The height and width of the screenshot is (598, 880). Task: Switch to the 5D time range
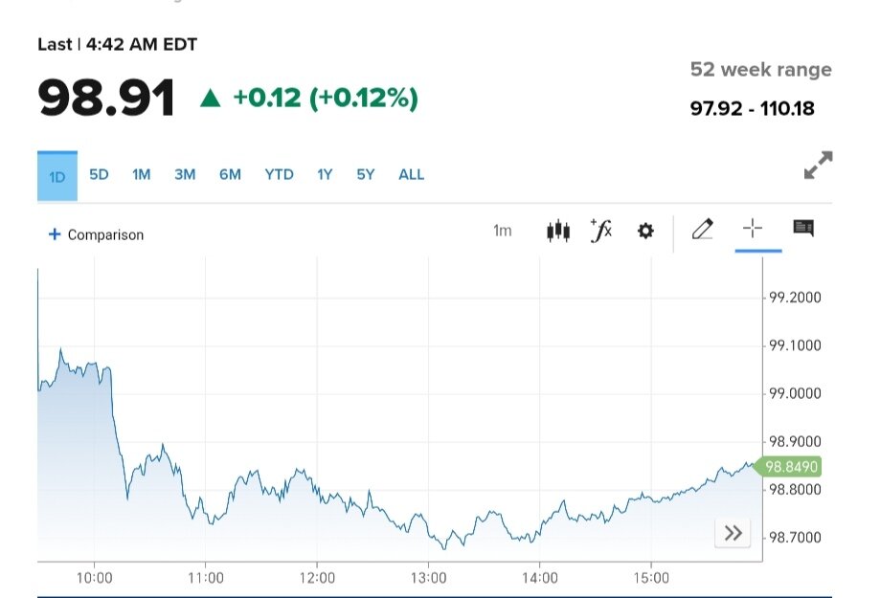coord(99,174)
